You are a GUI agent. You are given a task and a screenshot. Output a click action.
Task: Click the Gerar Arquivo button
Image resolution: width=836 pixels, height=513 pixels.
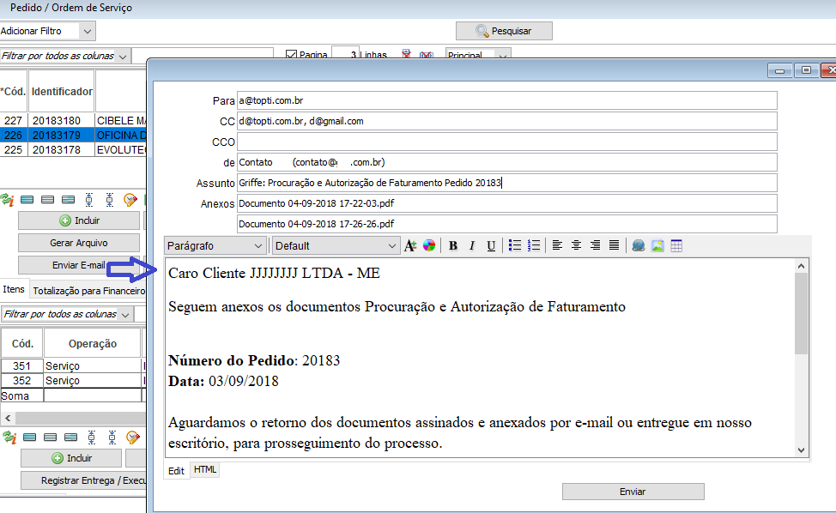pos(79,243)
